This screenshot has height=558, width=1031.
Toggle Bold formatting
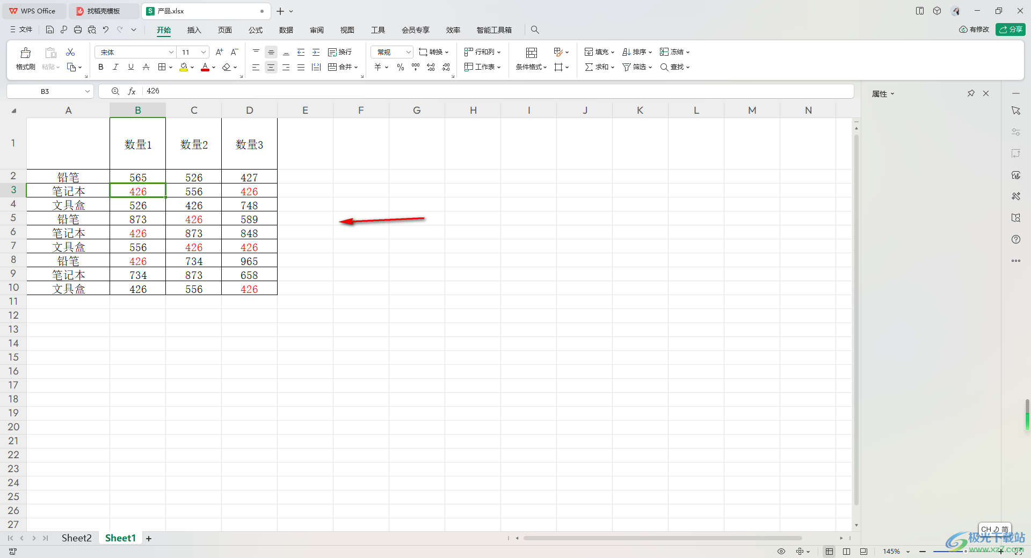click(x=101, y=67)
